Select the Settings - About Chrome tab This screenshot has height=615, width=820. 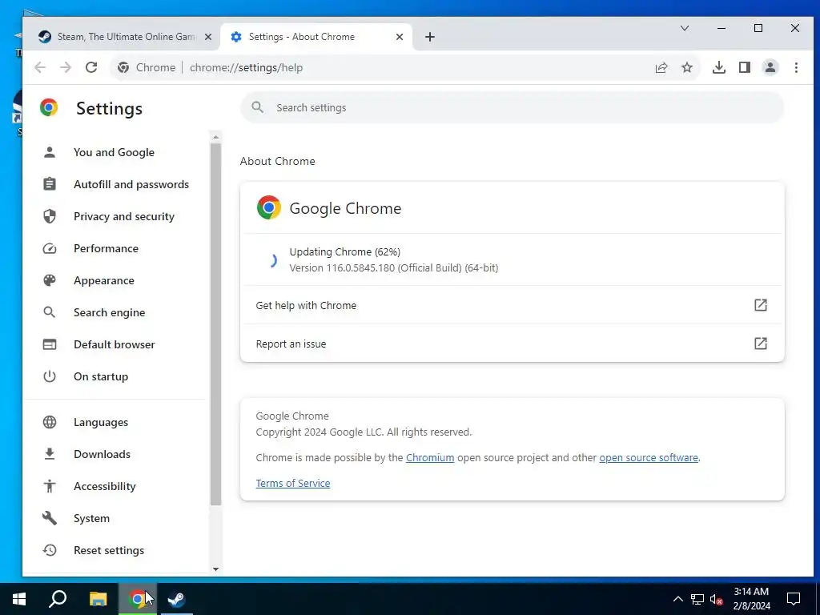click(x=317, y=37)
